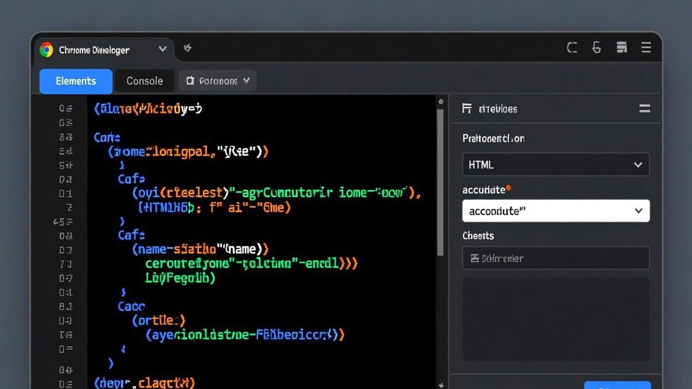The width and height of the screenshot is (692, 389).
Task: Click the orange dot next to accudate label
Action: click(x=508, y=189)
